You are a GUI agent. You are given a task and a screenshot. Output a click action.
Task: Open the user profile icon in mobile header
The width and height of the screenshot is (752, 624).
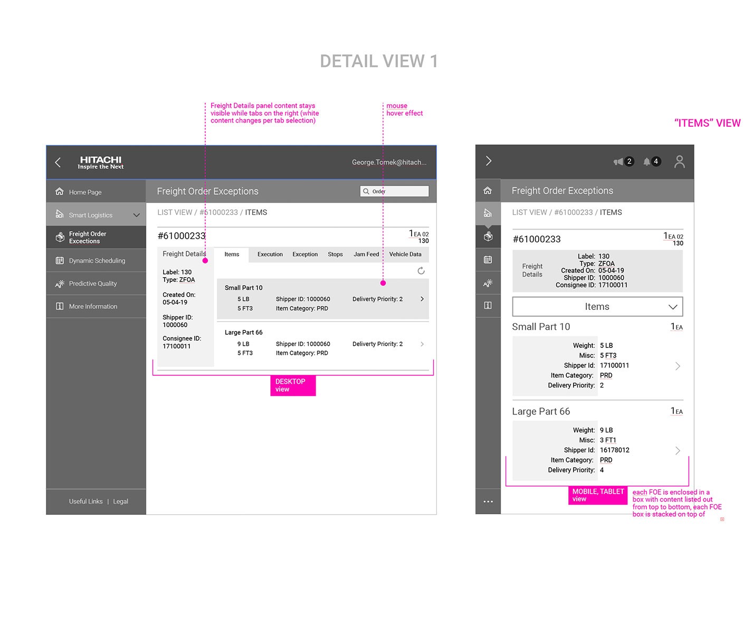click(x=680, y=162)
